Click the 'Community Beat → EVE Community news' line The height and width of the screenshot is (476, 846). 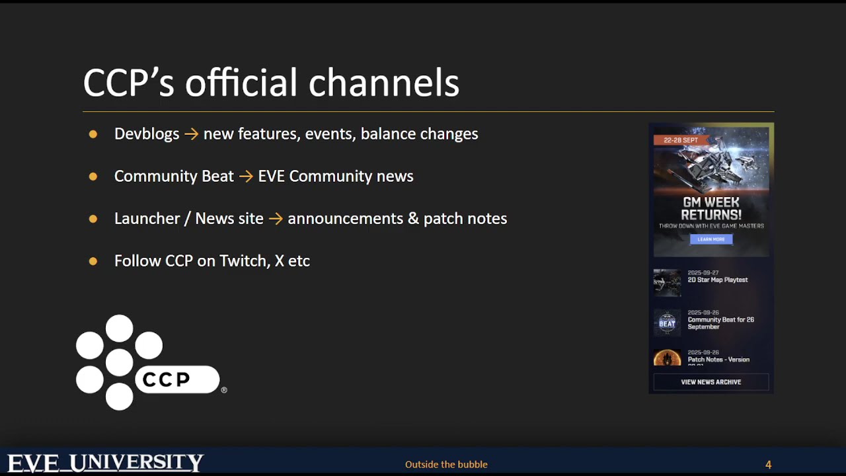[x=264, y=176]
